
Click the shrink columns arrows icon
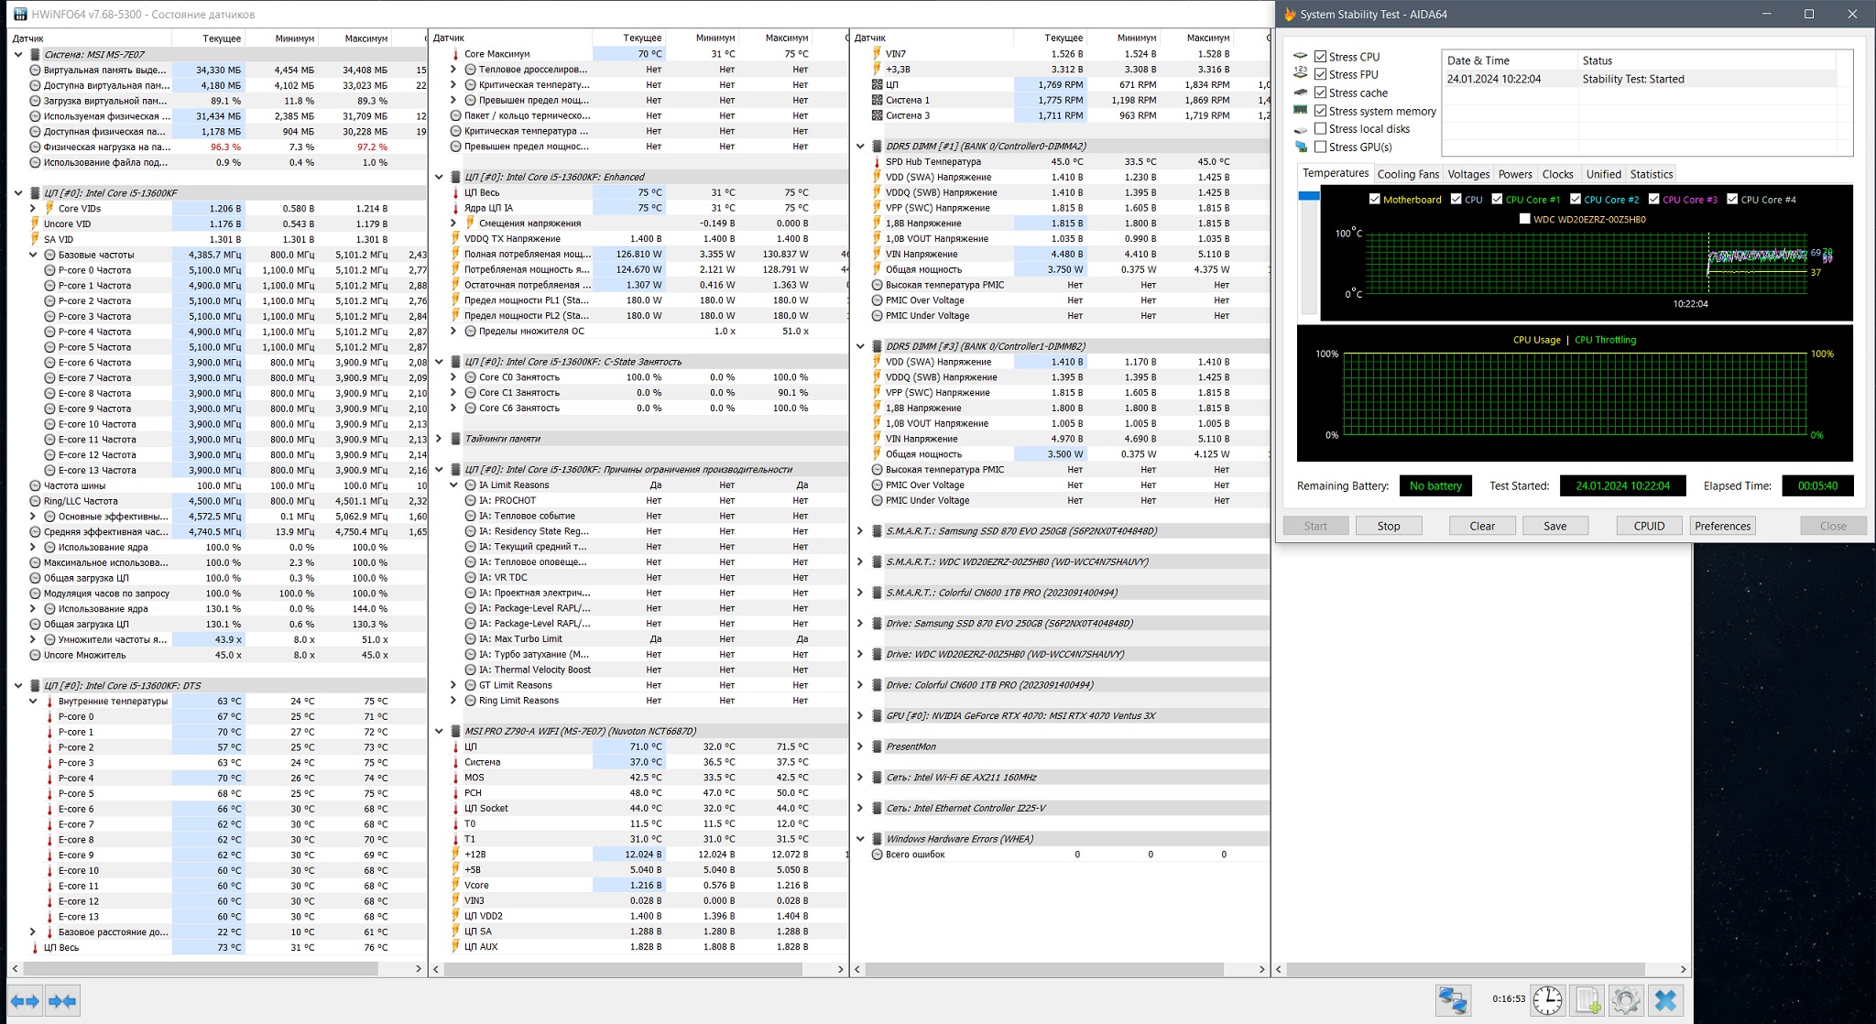(x=62, y=1000)
